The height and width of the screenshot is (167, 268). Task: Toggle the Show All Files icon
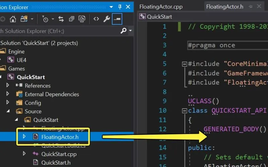82,19
